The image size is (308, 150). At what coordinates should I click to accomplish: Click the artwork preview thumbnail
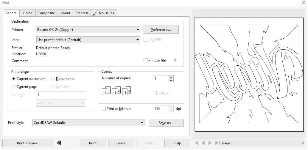[x=249, y=74]
